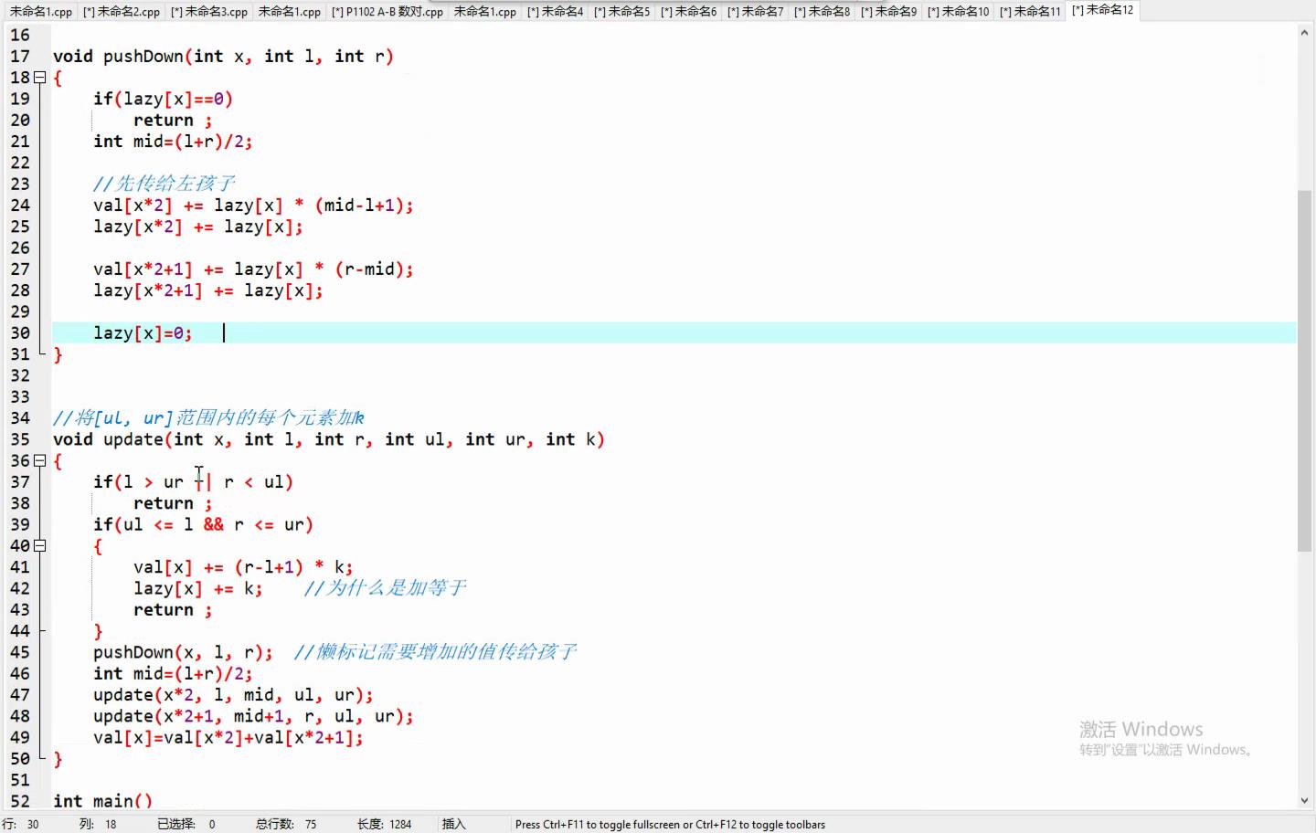Click line number 45 in the gutter
This screenshot has width=1316, height=833.
tap(20, 652)
